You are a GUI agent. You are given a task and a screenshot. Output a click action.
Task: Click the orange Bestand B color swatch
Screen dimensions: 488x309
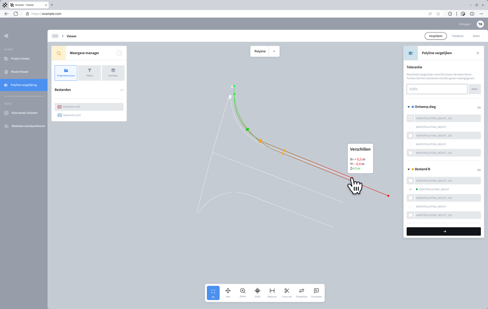pyautogui.click(x=413, y=169)
